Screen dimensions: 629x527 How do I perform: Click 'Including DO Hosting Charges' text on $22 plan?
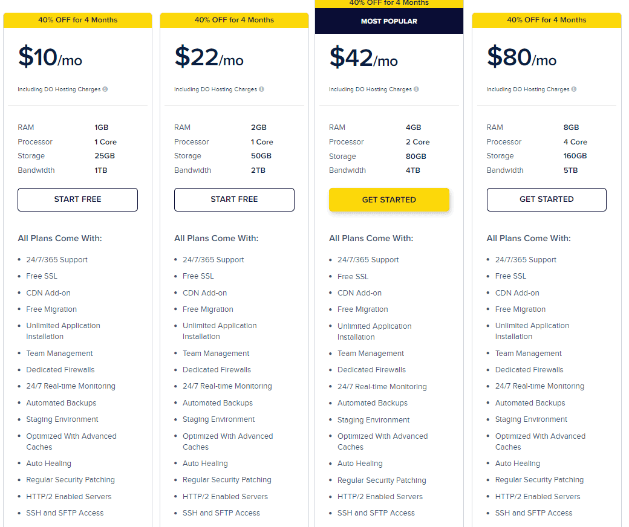pyautogui.click(x=215, y=89)
